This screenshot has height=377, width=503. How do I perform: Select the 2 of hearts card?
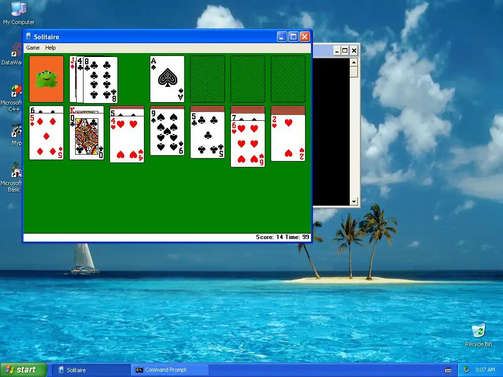(288, 138)
